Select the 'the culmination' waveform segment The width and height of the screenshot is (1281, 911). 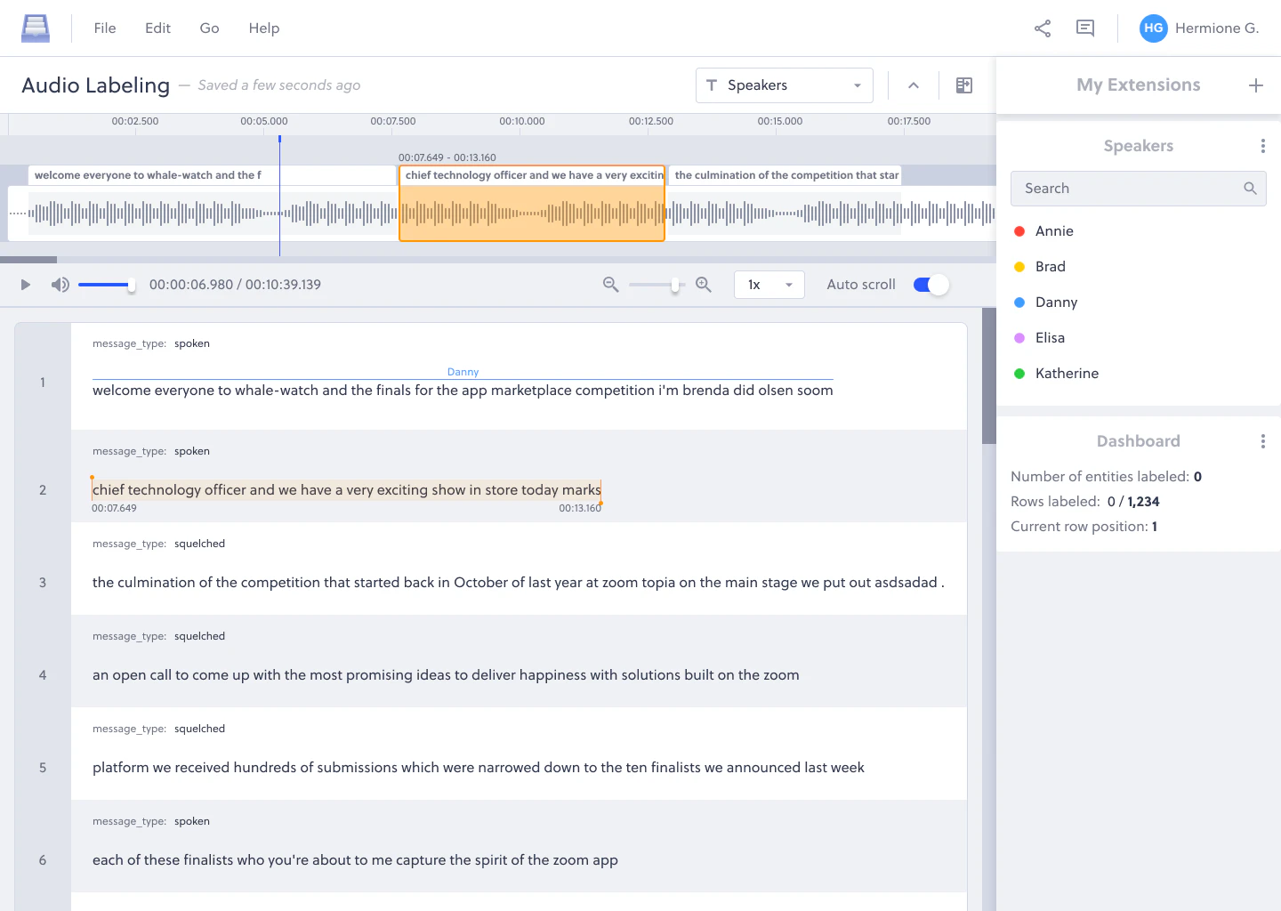pyautogui.click(x=786, y=175)
